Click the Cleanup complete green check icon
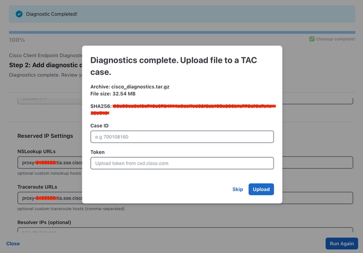This screenshot has height=253, width=363. (x=312, y=39)
